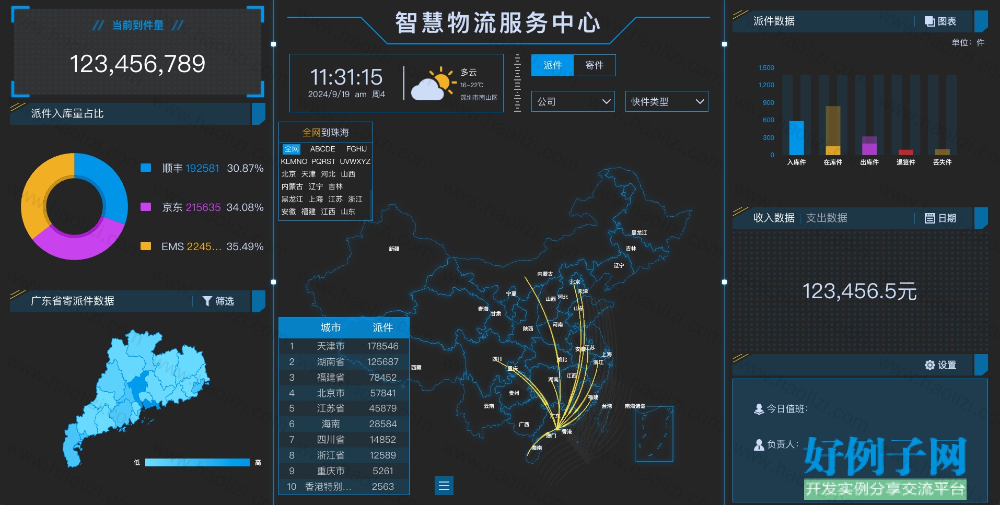Select 天津 in province list
1000x505 pixels.
308,174
